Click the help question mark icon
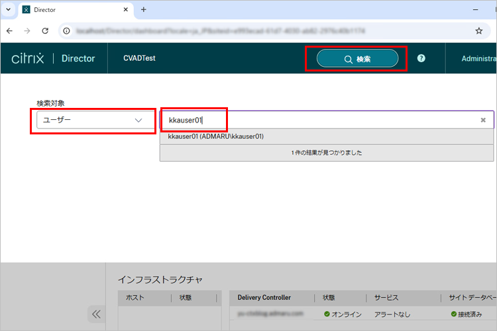The width and height of the screenshot is (497, 331). pos(421,58)
